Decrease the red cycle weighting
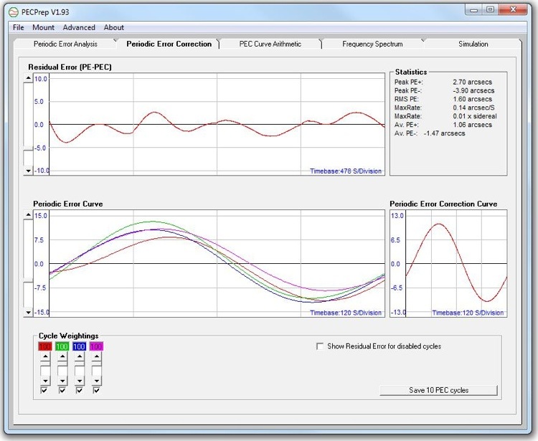The height and width of the screenshot is (441, 538). coord(45,381)
